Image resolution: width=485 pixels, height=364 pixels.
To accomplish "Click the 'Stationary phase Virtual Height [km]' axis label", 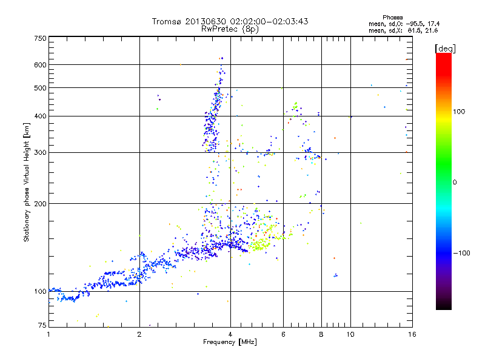I will [x=26, y=183].
